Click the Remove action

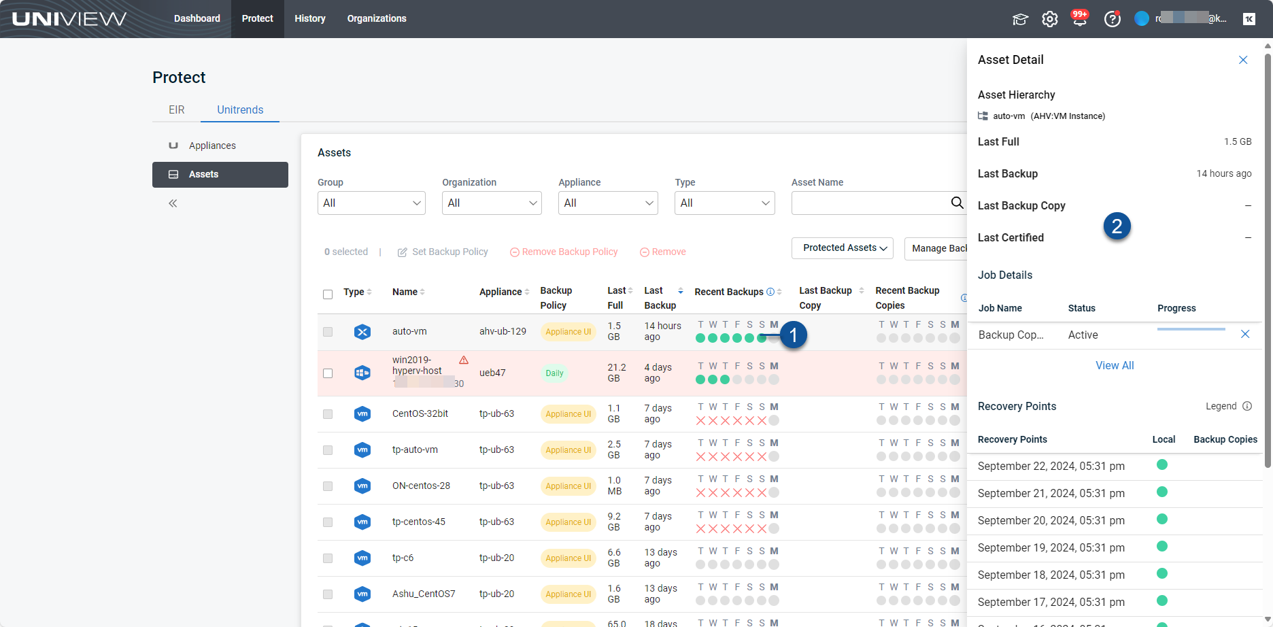(663, 252)
